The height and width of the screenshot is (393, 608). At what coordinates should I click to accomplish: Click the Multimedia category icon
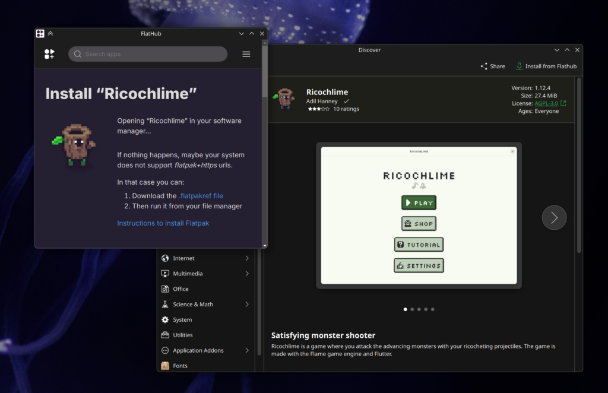pos(165,274)
